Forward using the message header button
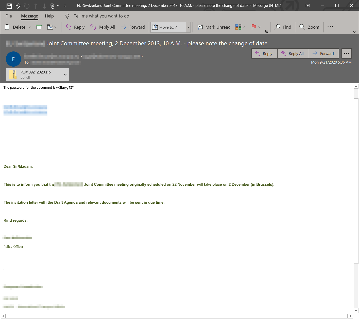Image resolution: width=359 pixels, height=319 pixels. (324, 53)
